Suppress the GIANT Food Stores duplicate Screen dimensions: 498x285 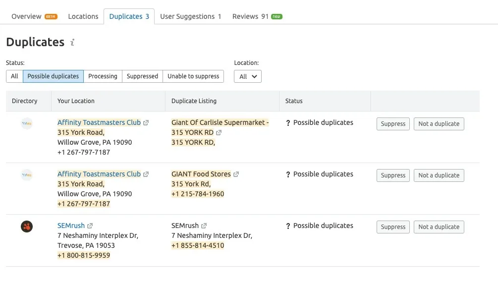393,175
